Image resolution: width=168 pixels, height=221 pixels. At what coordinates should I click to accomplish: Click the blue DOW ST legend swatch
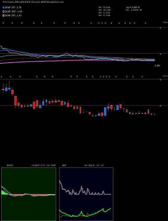(4, 7)
